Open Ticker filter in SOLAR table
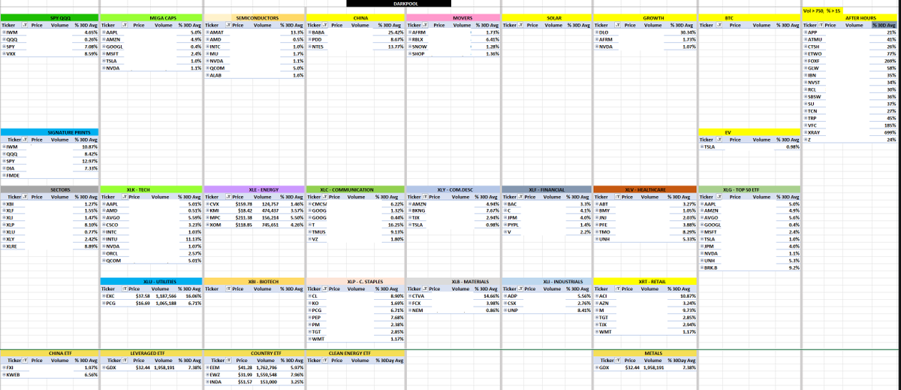 (x=522, y=25)
